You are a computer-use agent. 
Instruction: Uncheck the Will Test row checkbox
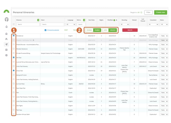pos(14,57)
